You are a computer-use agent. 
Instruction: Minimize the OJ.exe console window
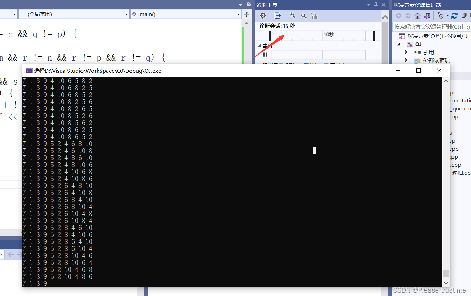(398, 71)
